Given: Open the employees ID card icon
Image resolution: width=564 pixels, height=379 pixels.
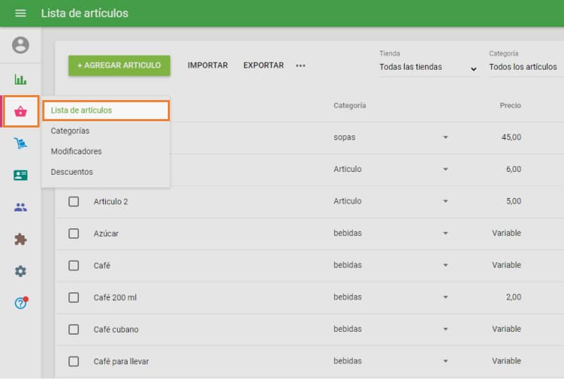Looking at the screenshot, I should (x=20, y=175).
